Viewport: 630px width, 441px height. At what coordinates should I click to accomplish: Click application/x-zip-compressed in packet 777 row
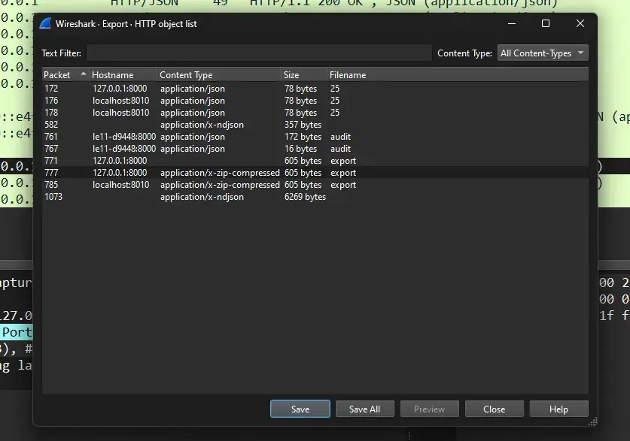220,173
